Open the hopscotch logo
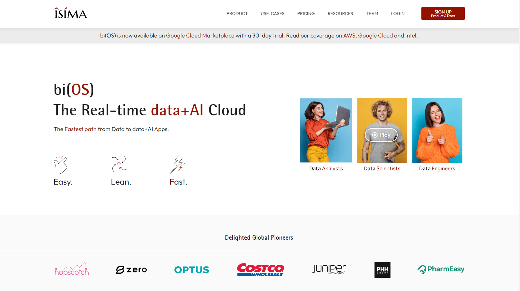520x291 pixels. tap(72, 270)
